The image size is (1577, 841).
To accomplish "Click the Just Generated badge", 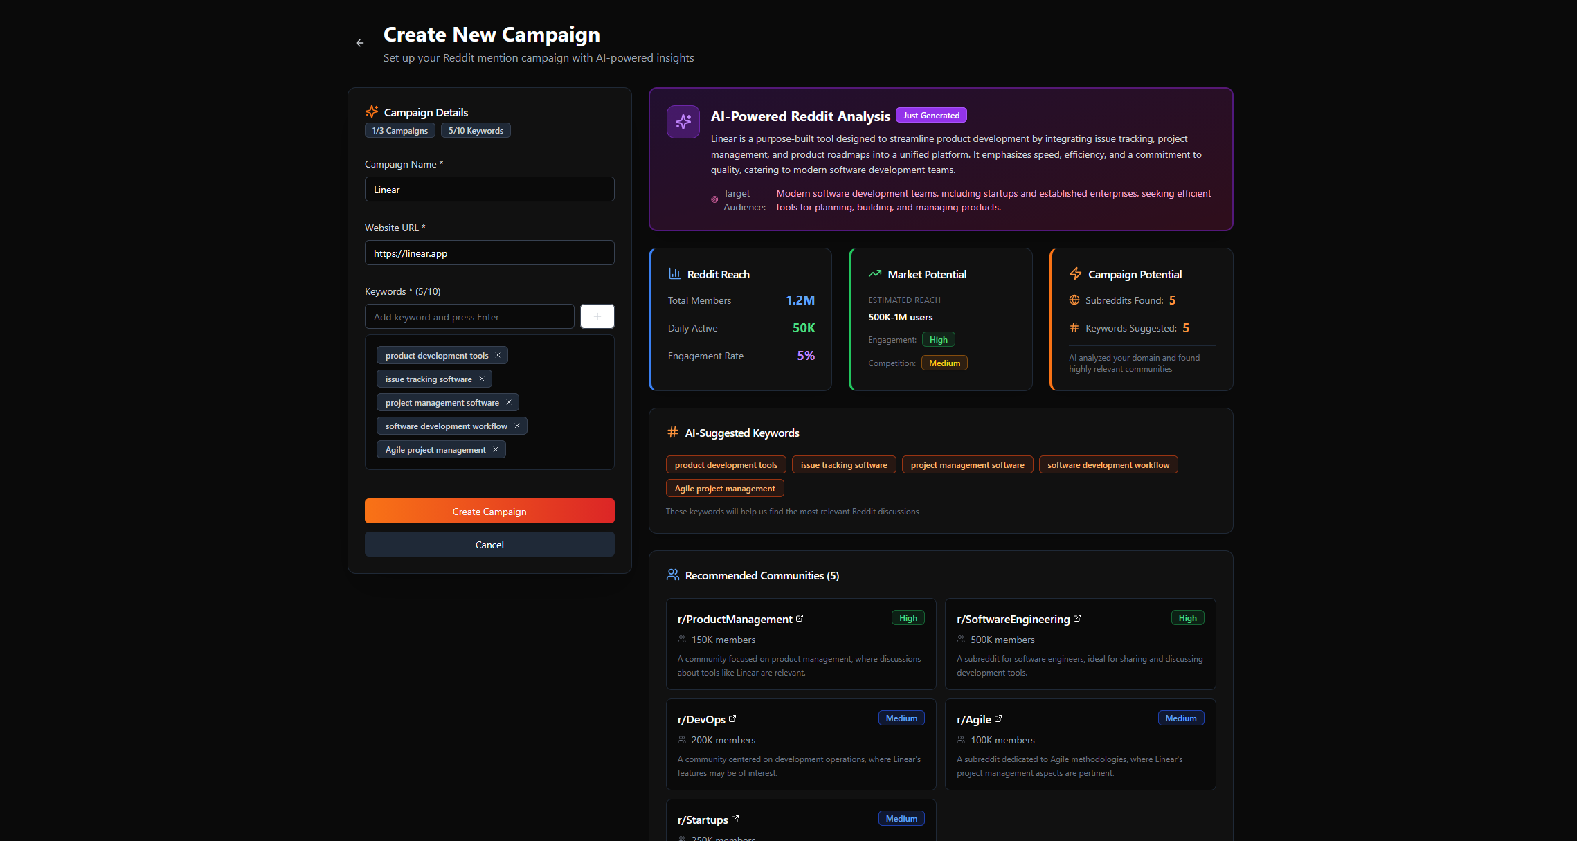I will click(x=931, y=115).
